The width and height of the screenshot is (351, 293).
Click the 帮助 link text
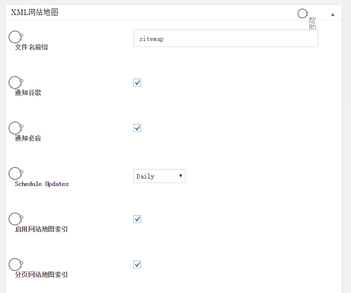(x=312, y=23)
